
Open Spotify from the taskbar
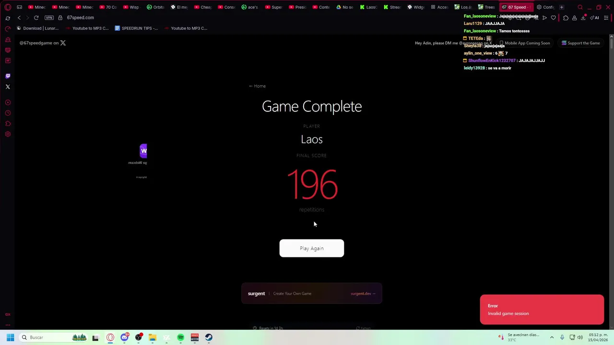click(180, 337)
